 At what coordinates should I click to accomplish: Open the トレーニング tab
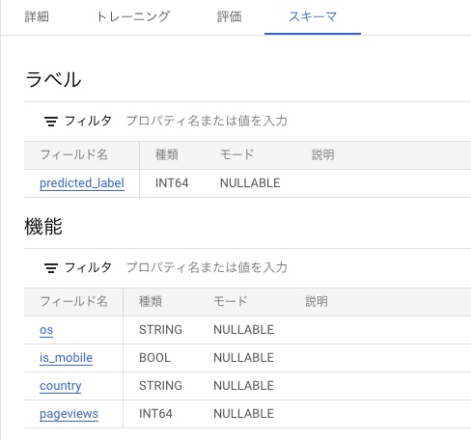tap(133, 16)
